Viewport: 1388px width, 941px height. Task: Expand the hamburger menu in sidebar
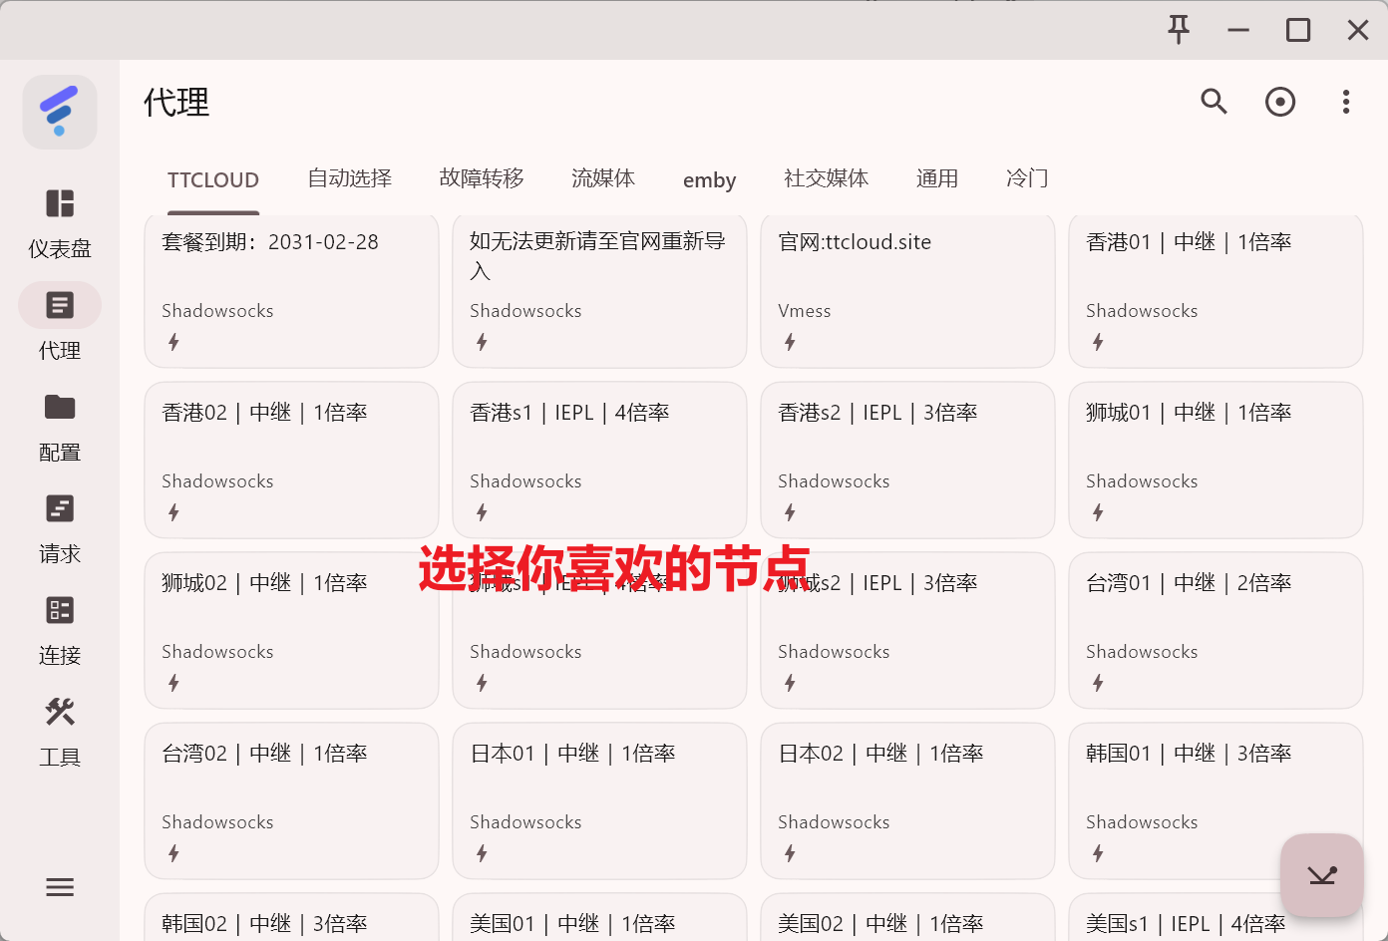tap(60, 887)
